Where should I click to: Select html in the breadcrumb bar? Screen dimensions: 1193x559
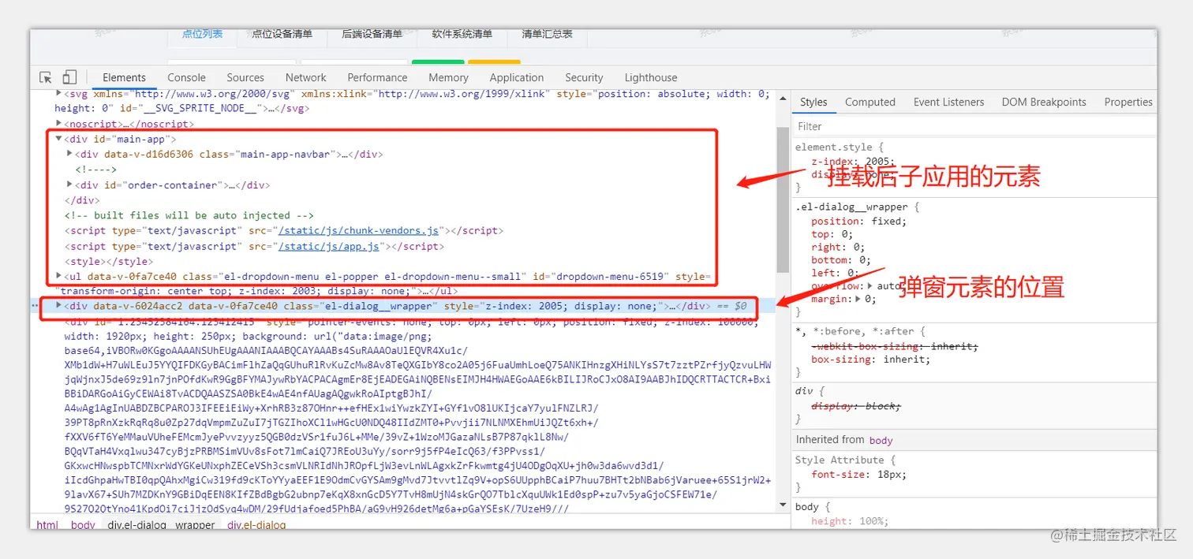[47, 524]
